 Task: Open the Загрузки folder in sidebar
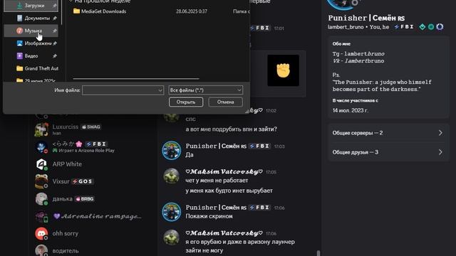pos(31,6)
